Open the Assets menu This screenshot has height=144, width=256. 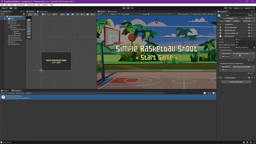tap(12, 5)
